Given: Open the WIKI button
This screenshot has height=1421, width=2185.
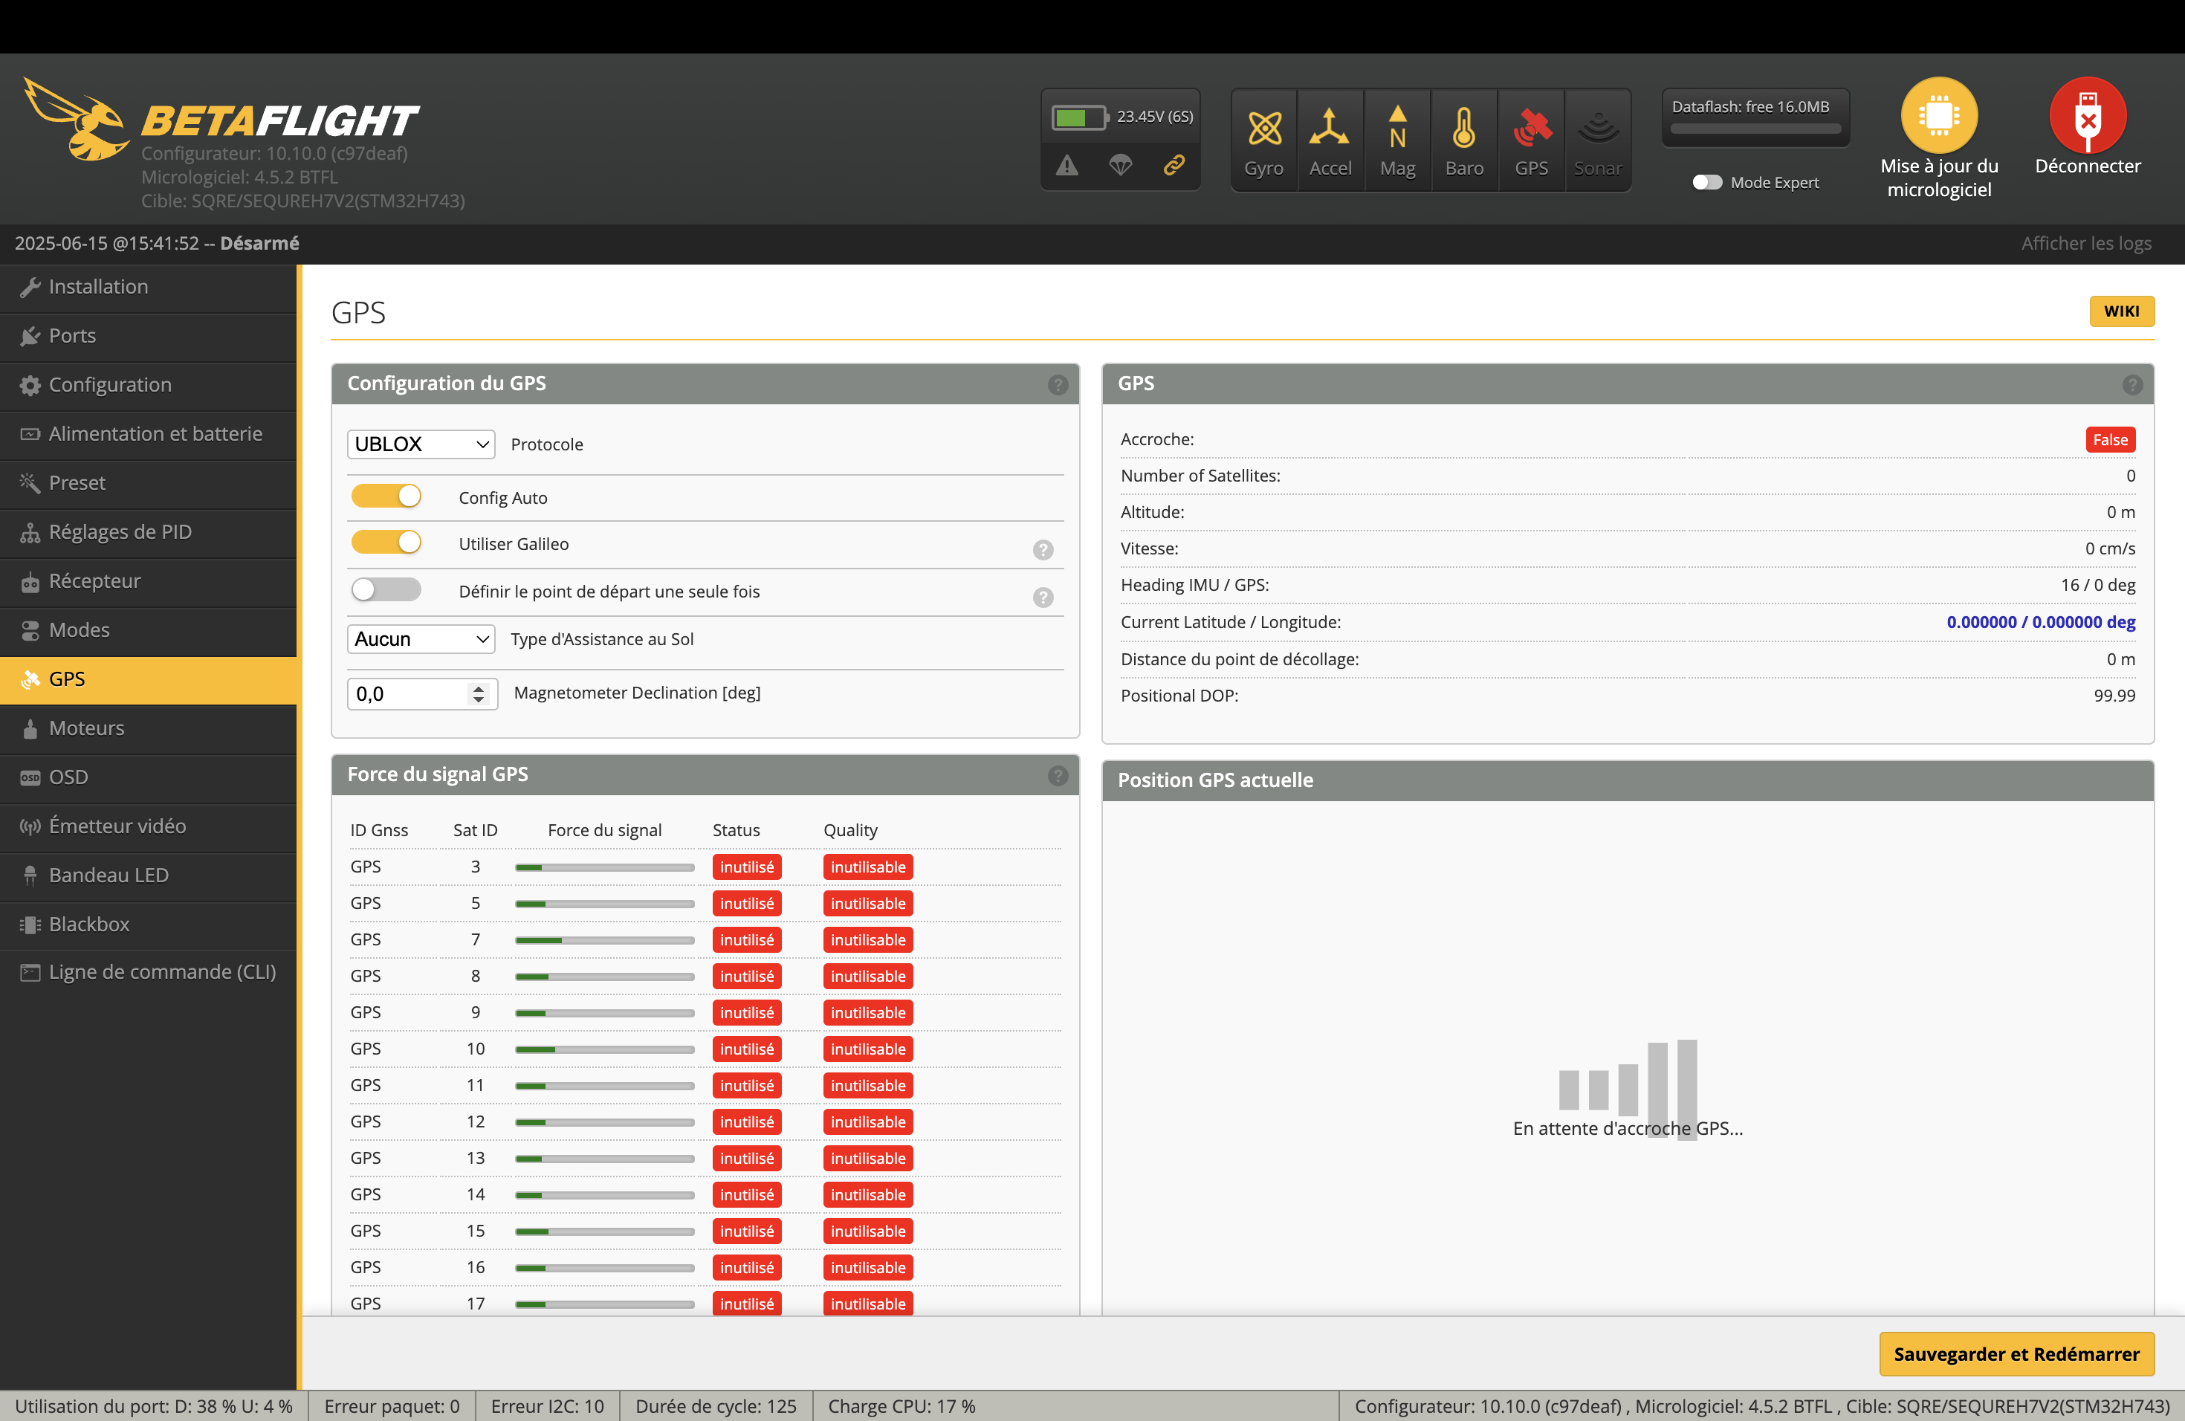Looking at the screenshot, I should click(x=2121, y=311).
